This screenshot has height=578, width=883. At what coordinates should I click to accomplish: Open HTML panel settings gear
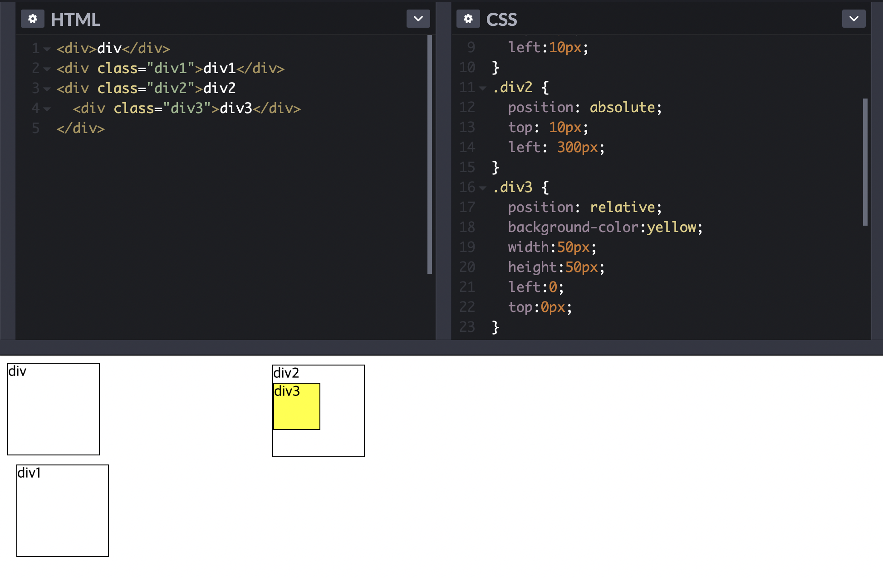(x=32, y=19)
